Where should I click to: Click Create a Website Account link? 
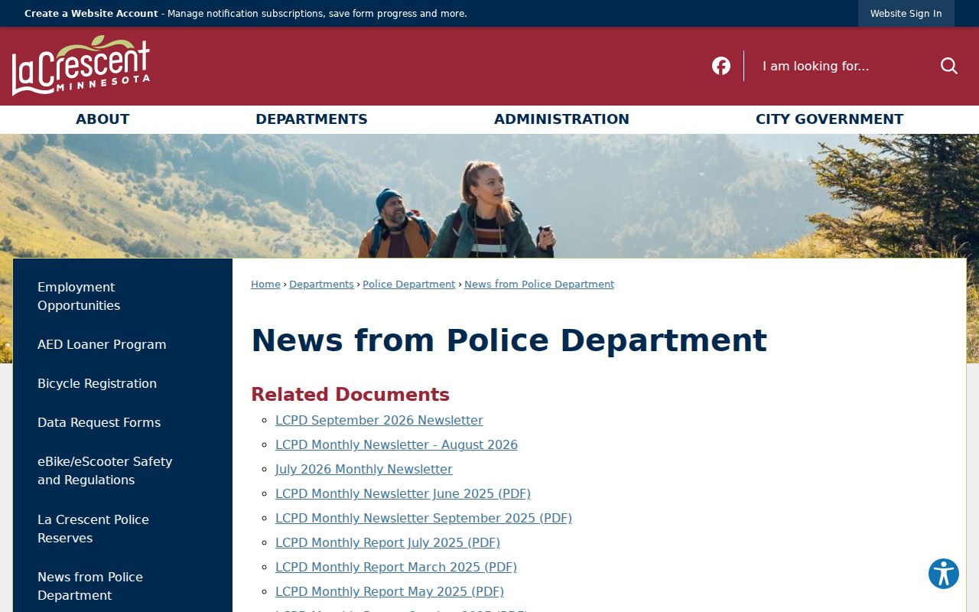(x=91, y=14)
